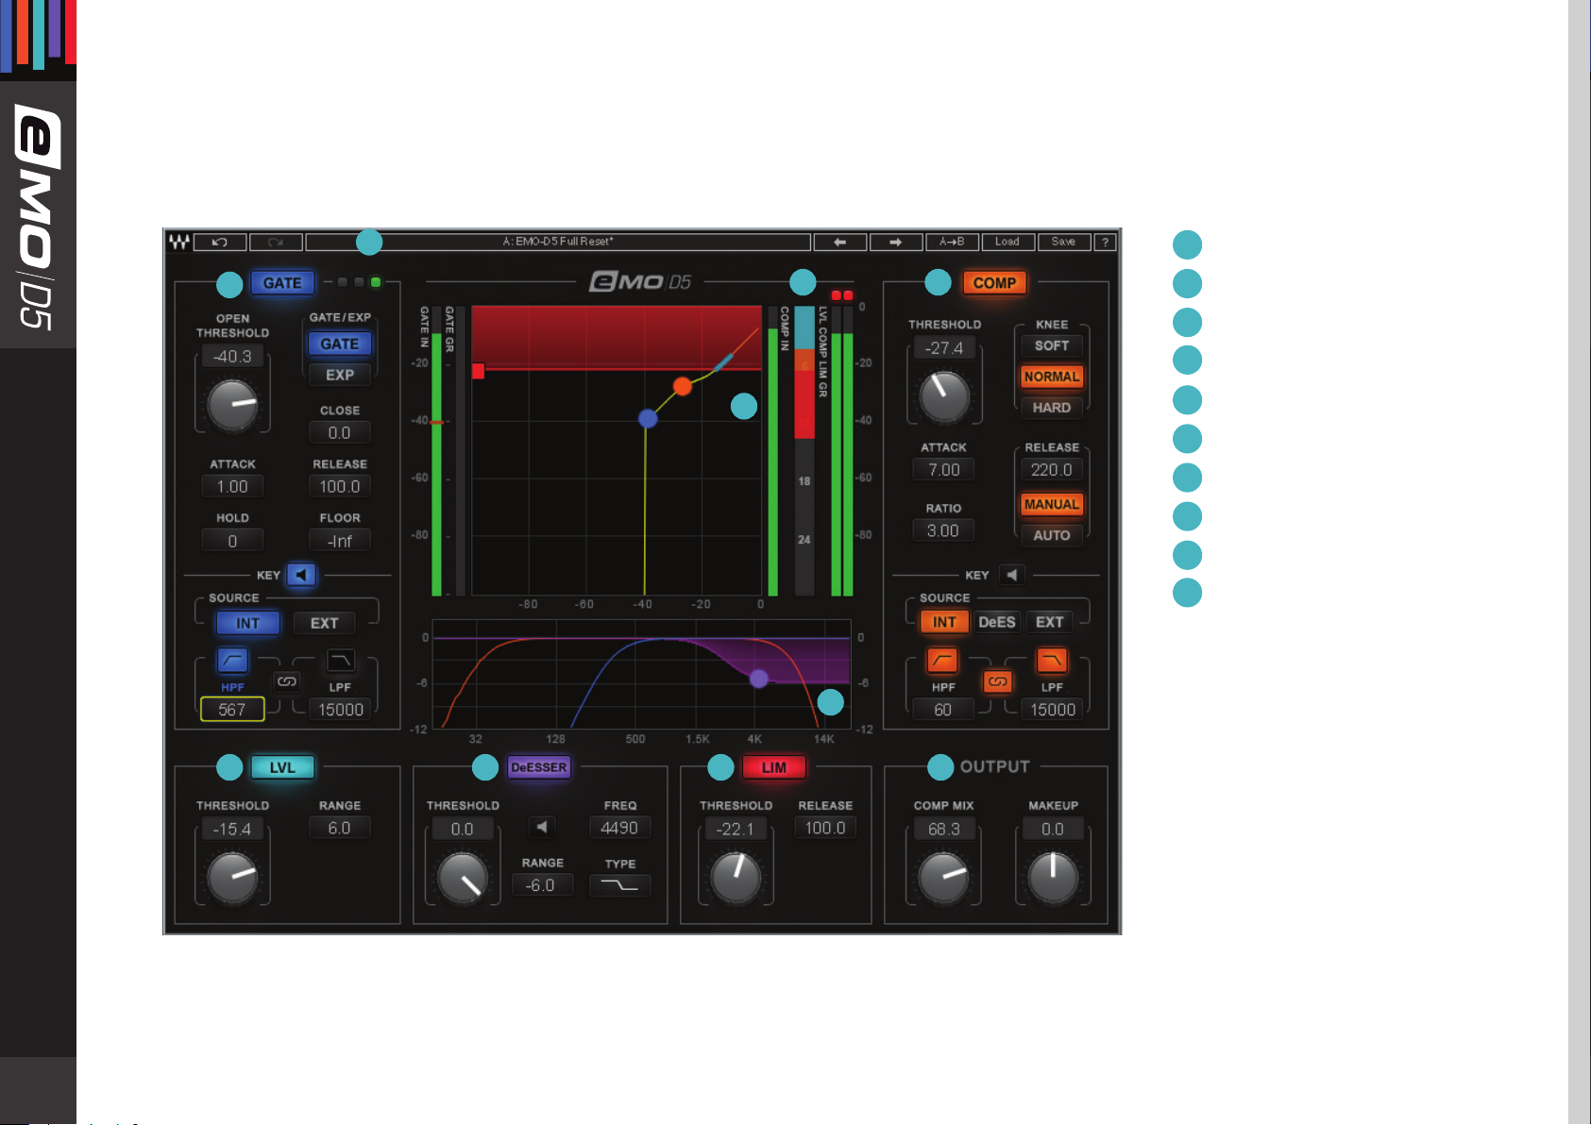Image resolution: width=1591 pixels, height=1125 pixels.
Task: Click gate ATTACK value 1.00
Action: point(232,486)
